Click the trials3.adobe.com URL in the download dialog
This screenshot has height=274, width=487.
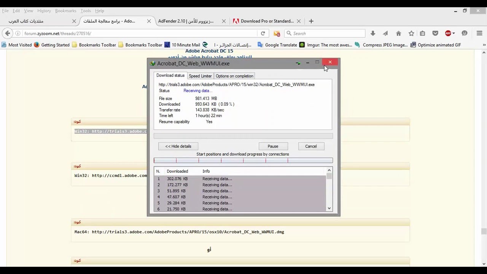pos(237,84)
